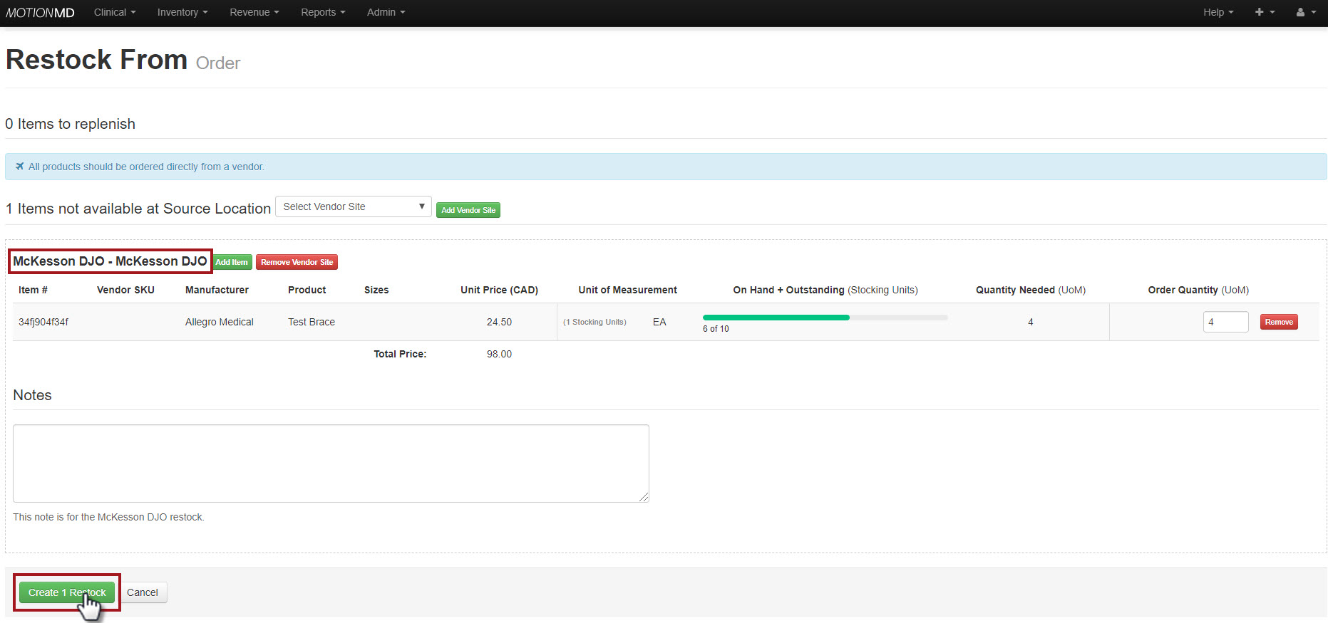Open the Inventory menu

(182, 12)
